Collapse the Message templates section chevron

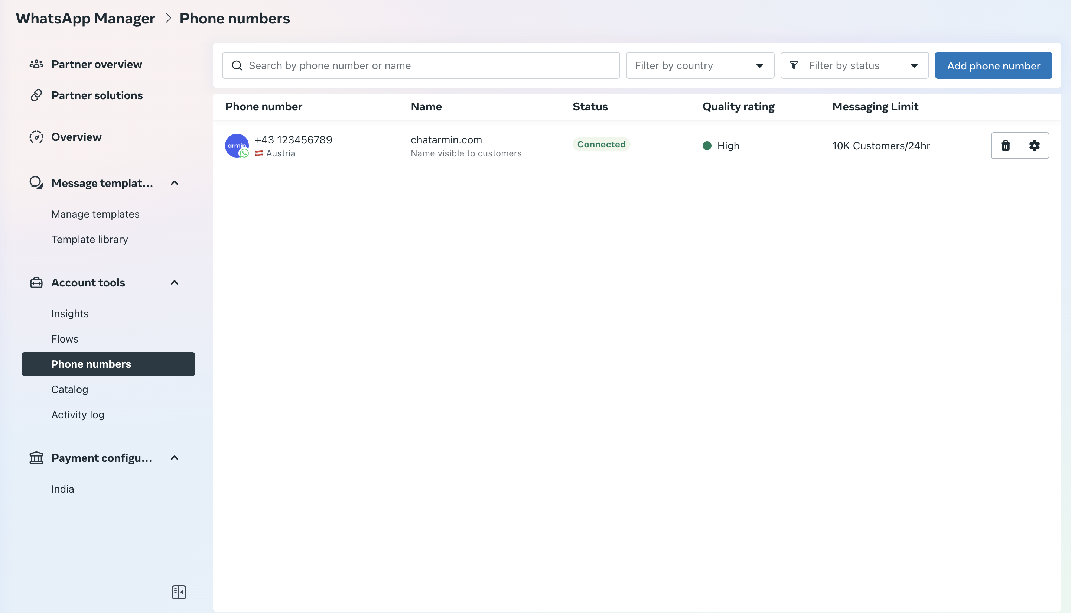pyautogui.click(x=175, y=183)
